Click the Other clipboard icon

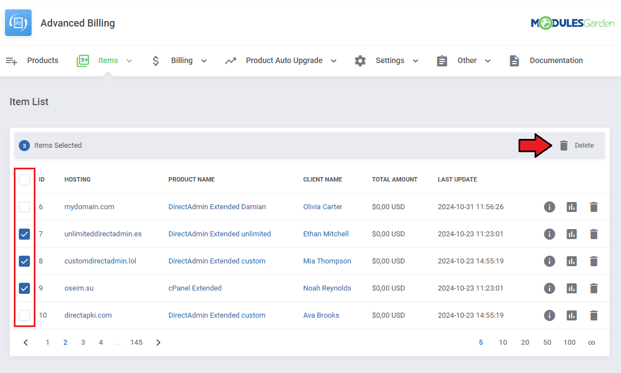point(442,60)
